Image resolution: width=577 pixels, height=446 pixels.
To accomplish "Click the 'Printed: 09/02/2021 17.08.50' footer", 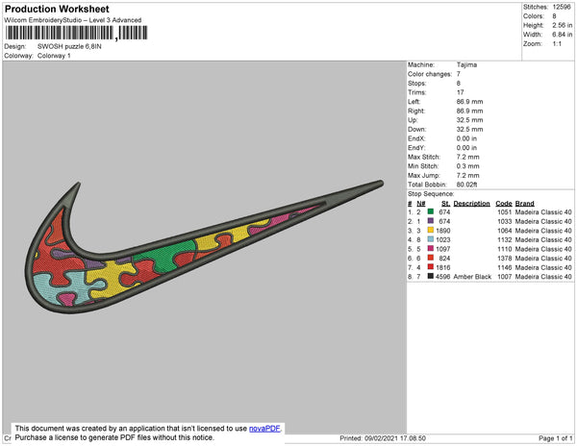I will (383, 438).
